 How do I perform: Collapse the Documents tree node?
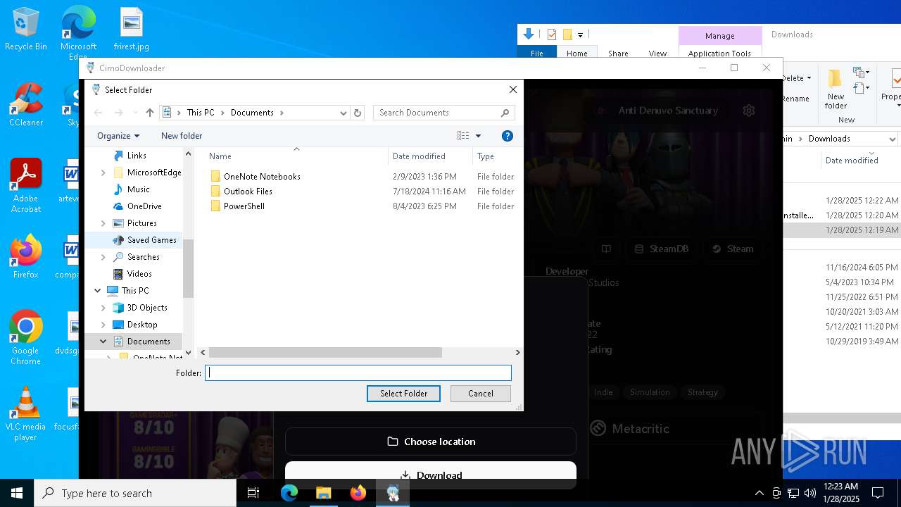point(103,342)
